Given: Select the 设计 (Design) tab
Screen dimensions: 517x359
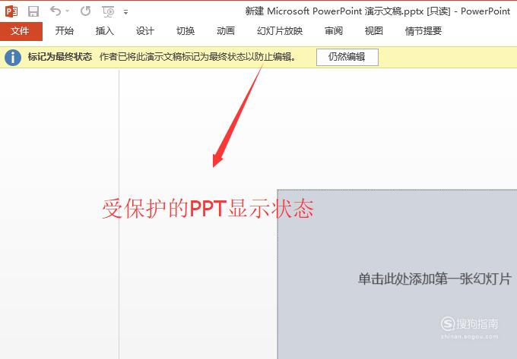Looking at the screenshot, I should [145, 31].
